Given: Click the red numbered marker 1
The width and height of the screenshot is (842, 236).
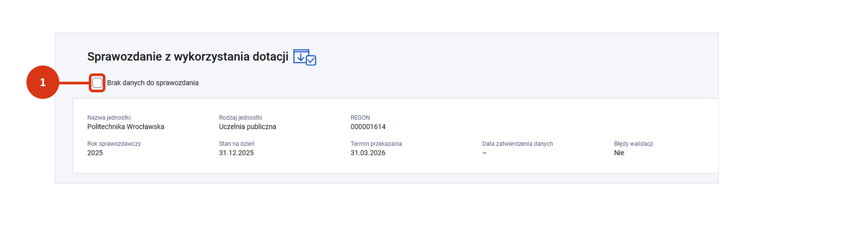Looking at the screenshot, I should [x=43, y=82].
